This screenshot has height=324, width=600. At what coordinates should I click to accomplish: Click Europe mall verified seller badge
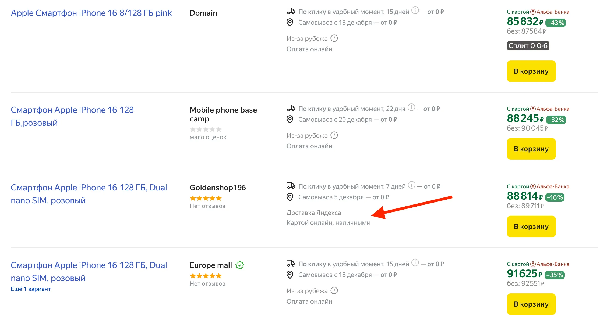pyautogui.click(x=240, y=265)
